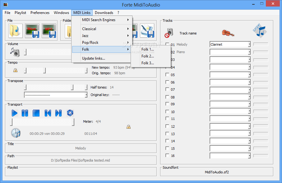This screenshot has width=282, height=183.
Task: Toggle mute checkbox for track 14
Action: [167, 141]
